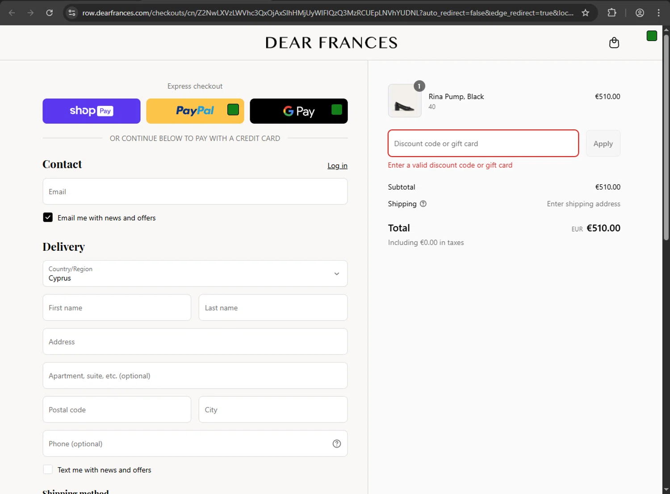Click the browser address bar URL

point(328,13)
